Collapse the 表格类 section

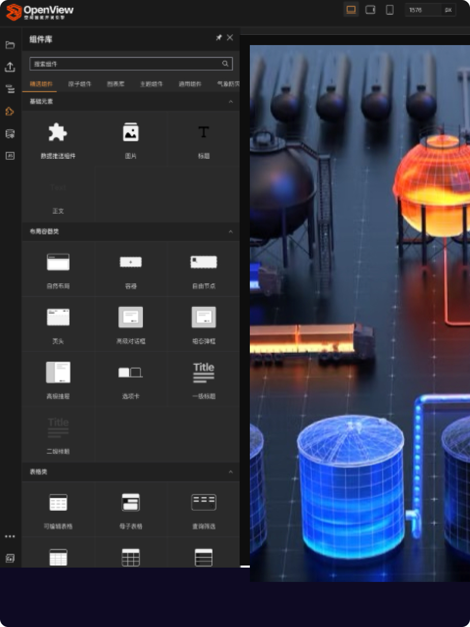coord(230,472)
